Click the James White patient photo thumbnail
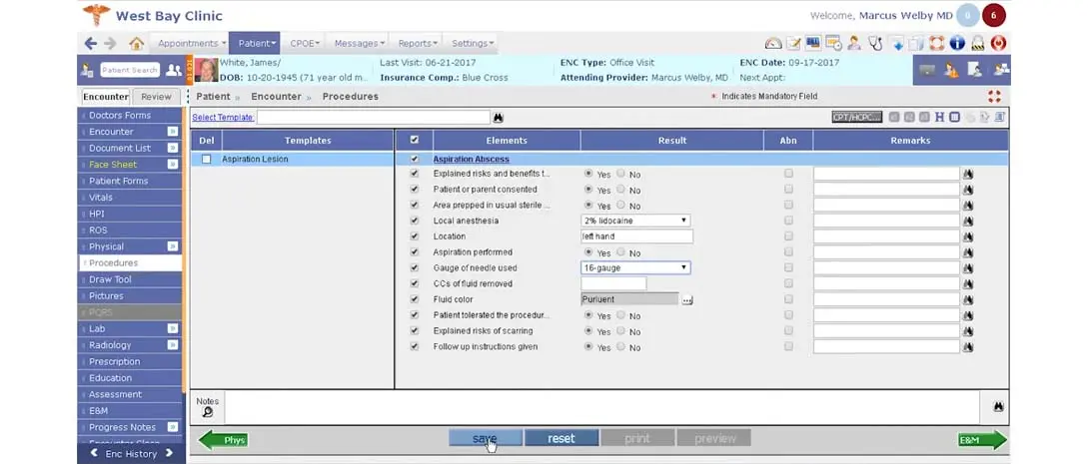Image resolution: width=1088 pixels, height=464 pixels. point(206,70)
